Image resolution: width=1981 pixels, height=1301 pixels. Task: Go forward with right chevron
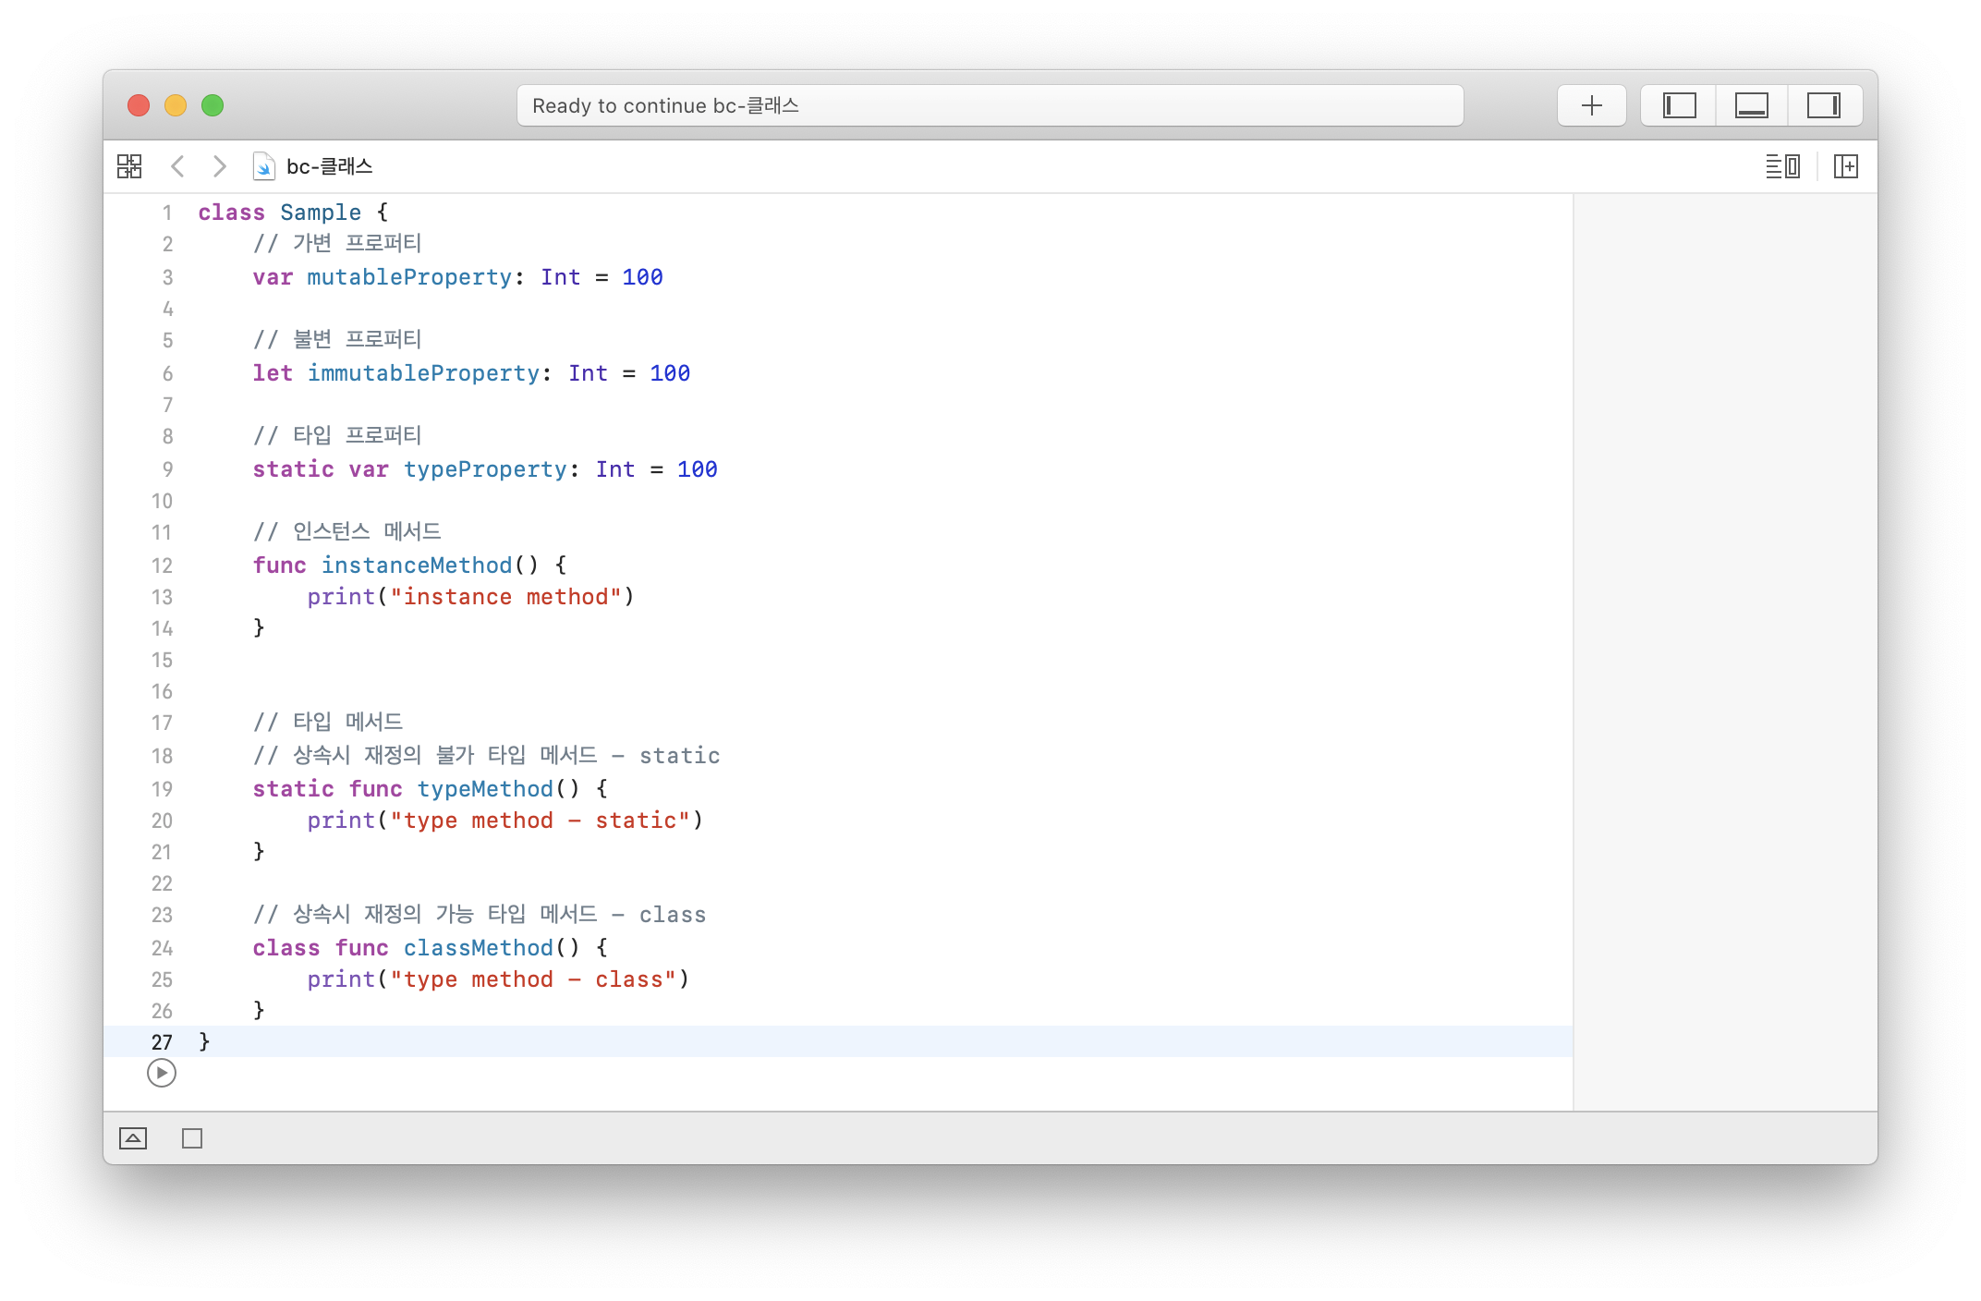[219, 166]
